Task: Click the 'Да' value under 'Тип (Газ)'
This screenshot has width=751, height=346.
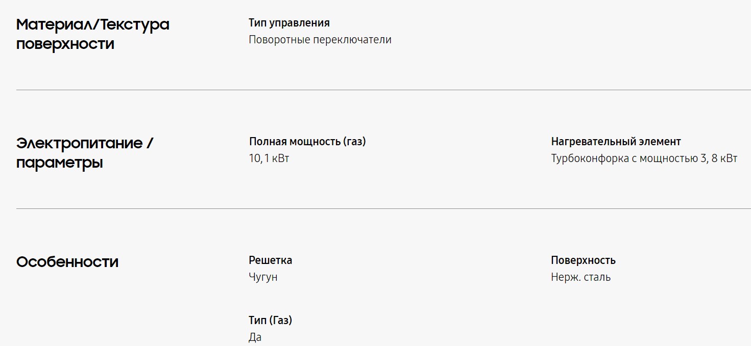Action: (x=255, y=337)
